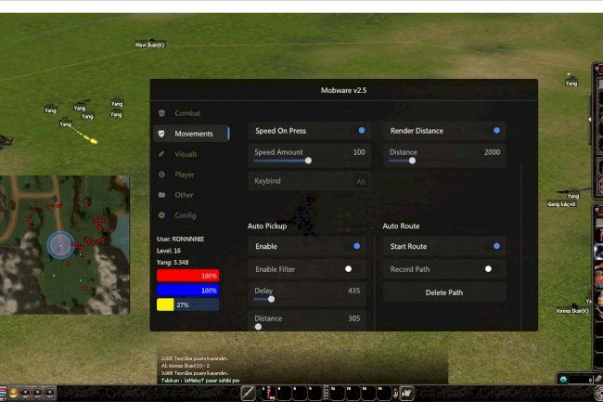Click the Speed Amount slider handle

pyautogui.click(x=308, y=161)
